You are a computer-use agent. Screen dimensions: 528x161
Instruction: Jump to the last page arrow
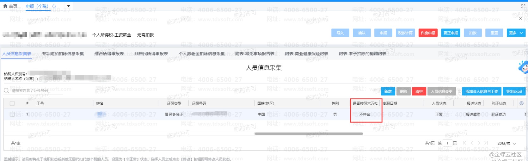pos(486,143)
